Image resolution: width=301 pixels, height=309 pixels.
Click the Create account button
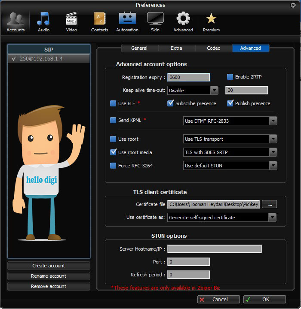(49, 266)
